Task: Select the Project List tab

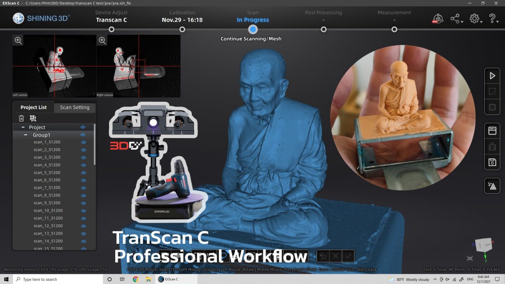Action: coord(33,107)
